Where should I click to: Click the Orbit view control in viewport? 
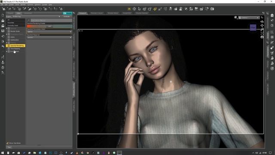[x=262, y=22]
